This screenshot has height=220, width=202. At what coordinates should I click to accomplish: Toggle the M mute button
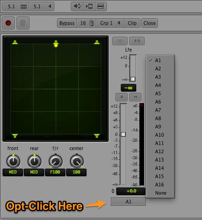click(x=135, y=97)
